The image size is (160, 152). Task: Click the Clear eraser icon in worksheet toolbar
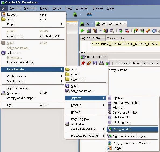tap(148, 30)
